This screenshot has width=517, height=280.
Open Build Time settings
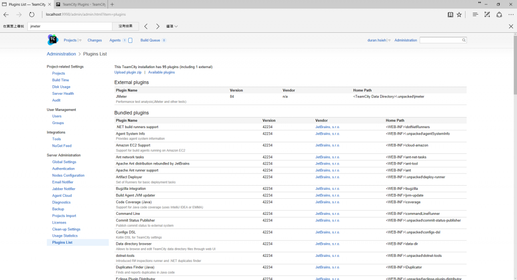tap(61, 80)
